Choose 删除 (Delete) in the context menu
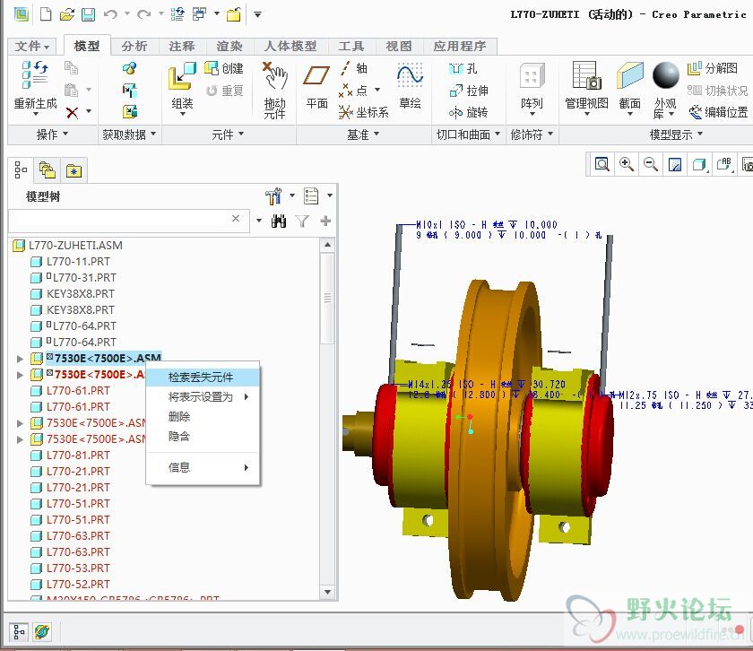This screenshot has height=651, width=753. click(203, 417)
